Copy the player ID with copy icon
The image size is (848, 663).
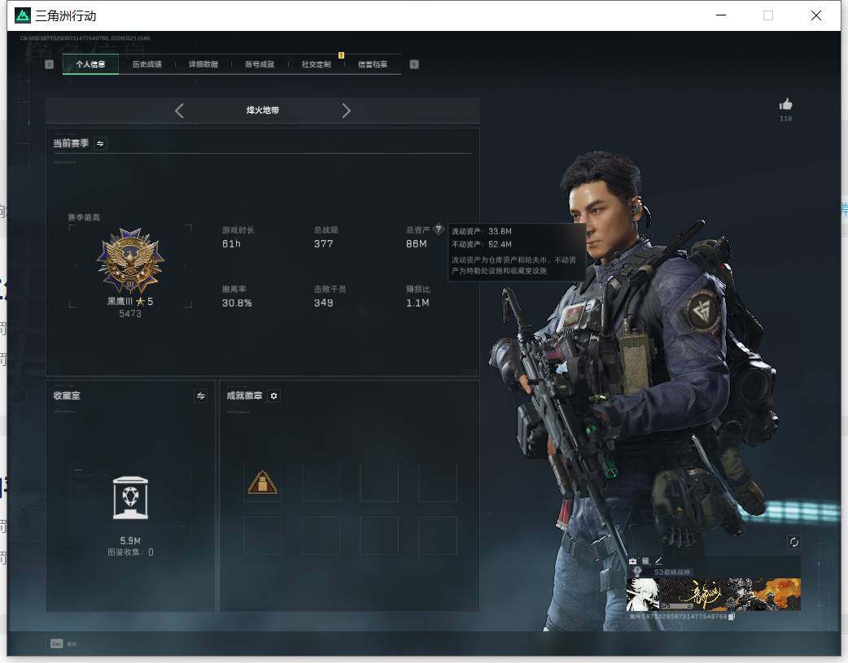[731, 617]
